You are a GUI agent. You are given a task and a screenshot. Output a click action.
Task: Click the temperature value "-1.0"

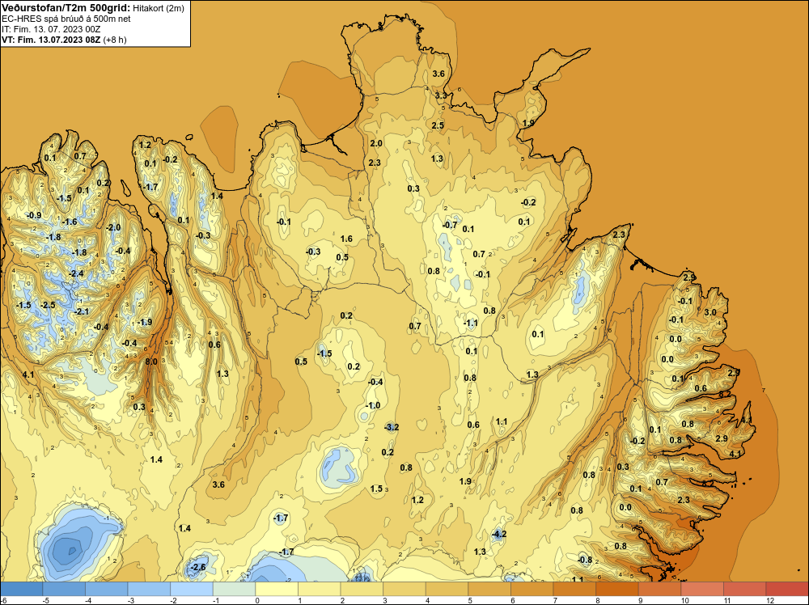click(x=372, y=405)
